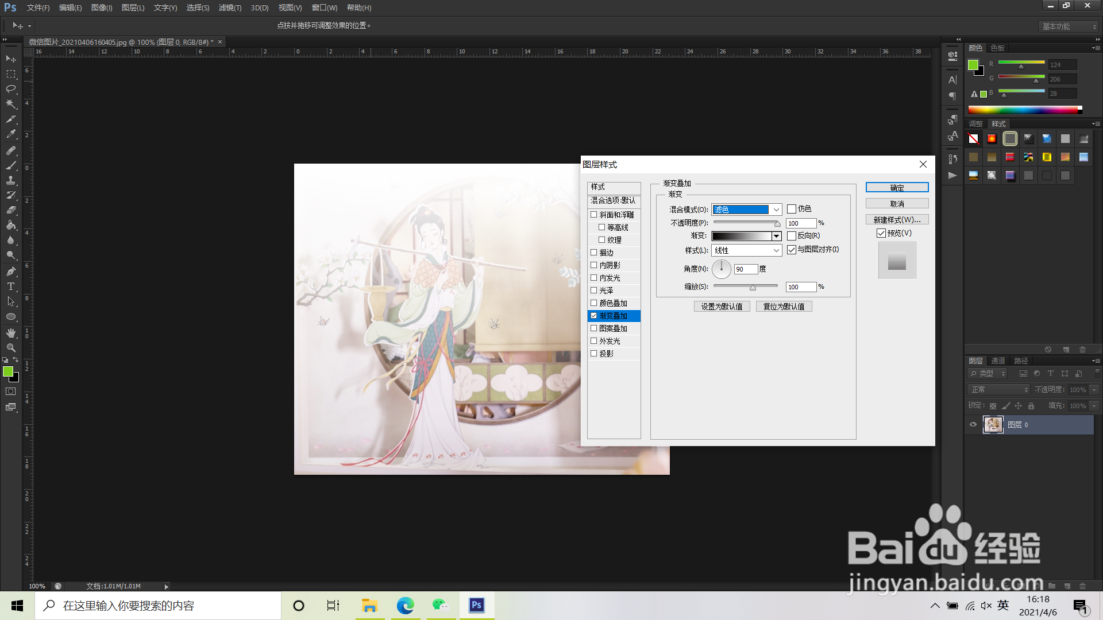The image size is (1103, 620).
Task: Select the Lasso tool
Action: 11,89
